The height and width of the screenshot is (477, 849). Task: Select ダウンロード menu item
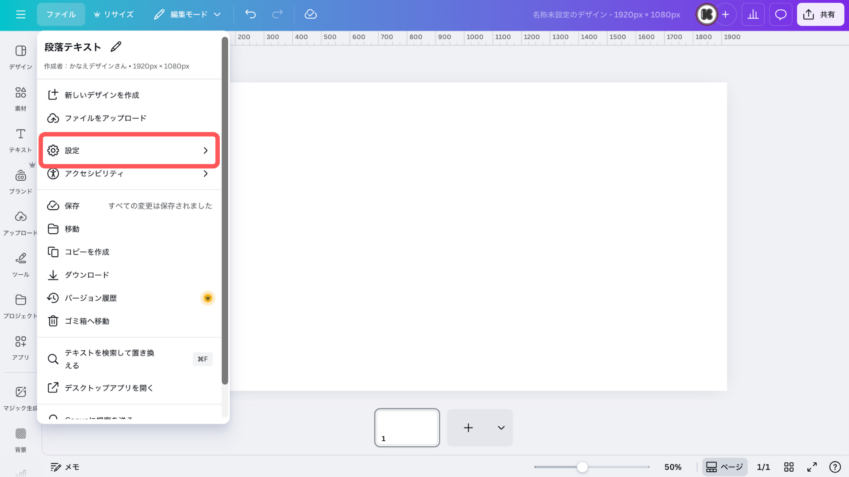coord(130,275)
